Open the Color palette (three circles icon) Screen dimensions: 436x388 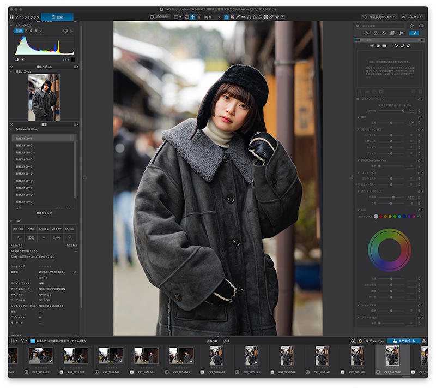[x=376, y=33]
